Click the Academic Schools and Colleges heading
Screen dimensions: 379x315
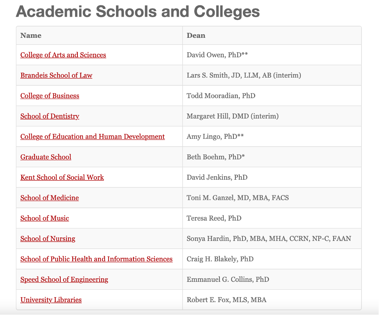click(x=137, y=12)
